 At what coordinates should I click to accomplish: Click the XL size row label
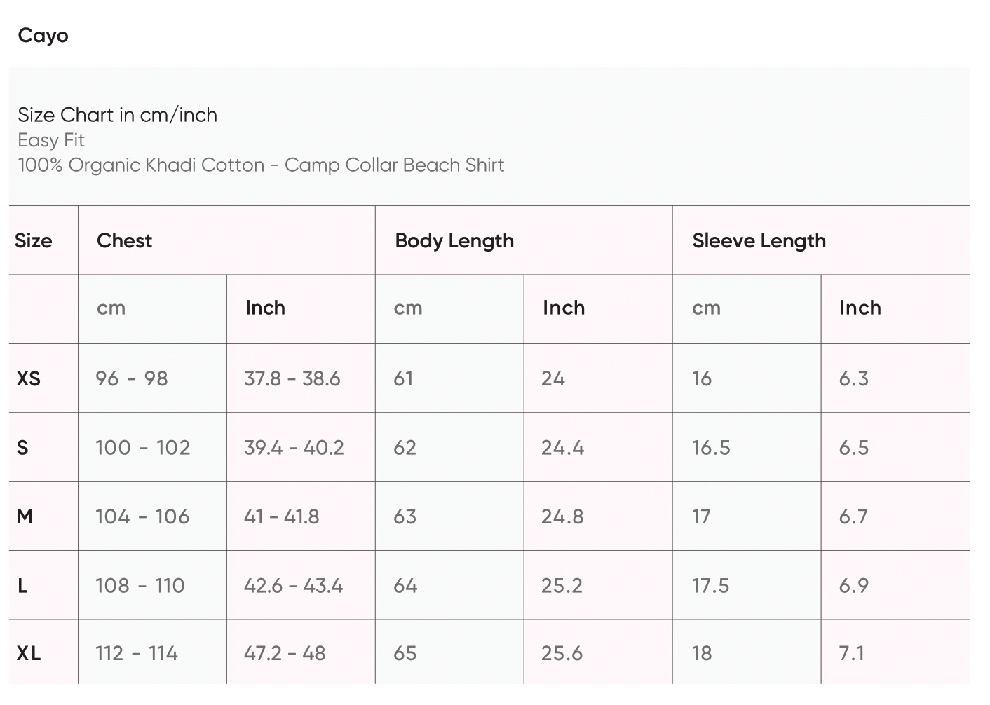tap(28, 654)
